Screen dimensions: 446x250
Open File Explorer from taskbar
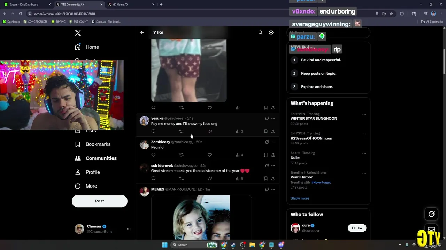252,245
